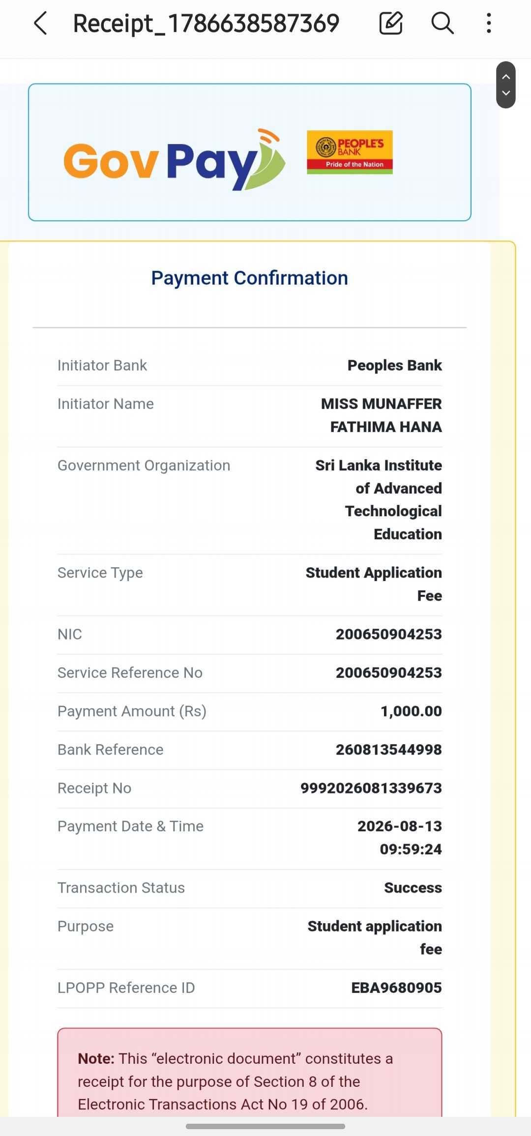Tap the initiator name MISS MUNAFFER
Viewport: 531px width, 1136px height.
coord(382,404)
